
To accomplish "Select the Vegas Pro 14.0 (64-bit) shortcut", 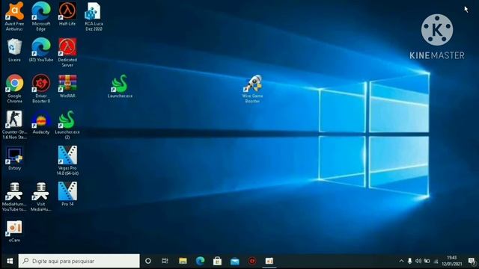I will pyautogui.click(x=67, y=161).
